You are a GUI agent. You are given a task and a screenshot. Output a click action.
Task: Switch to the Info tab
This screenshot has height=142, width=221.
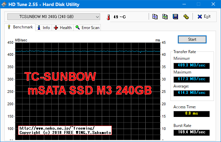44,28
